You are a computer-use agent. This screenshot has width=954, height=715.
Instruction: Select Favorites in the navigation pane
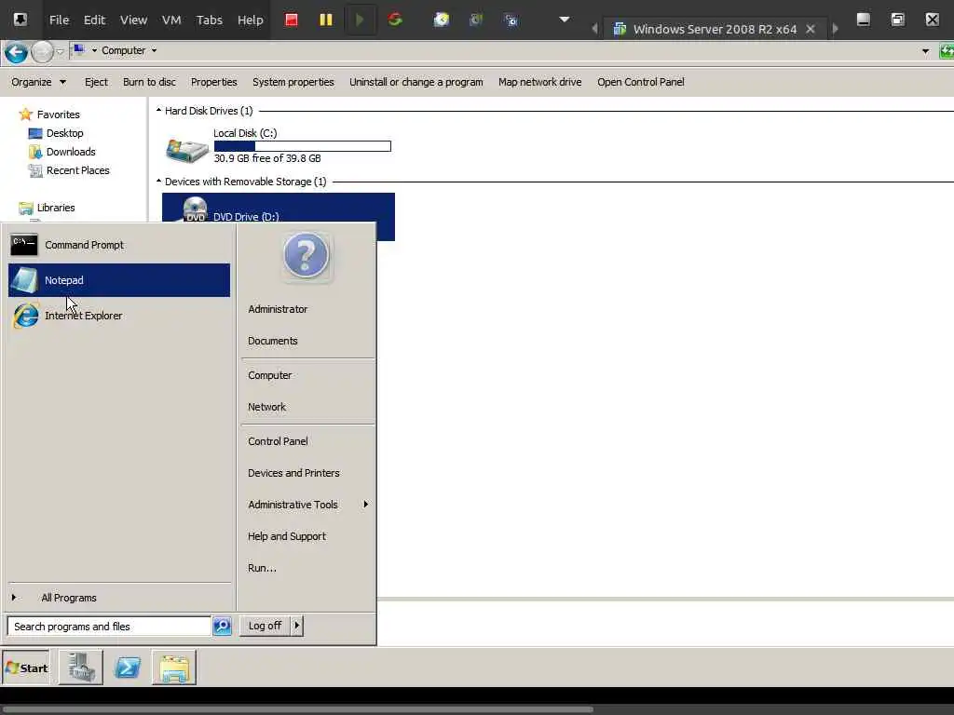[58, 115]
